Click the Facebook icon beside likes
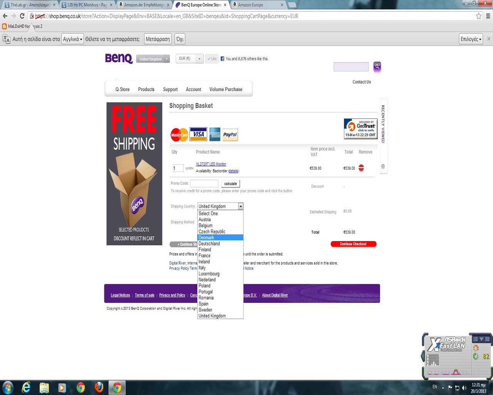Viewport: 493px width, 395px height. 222,59
